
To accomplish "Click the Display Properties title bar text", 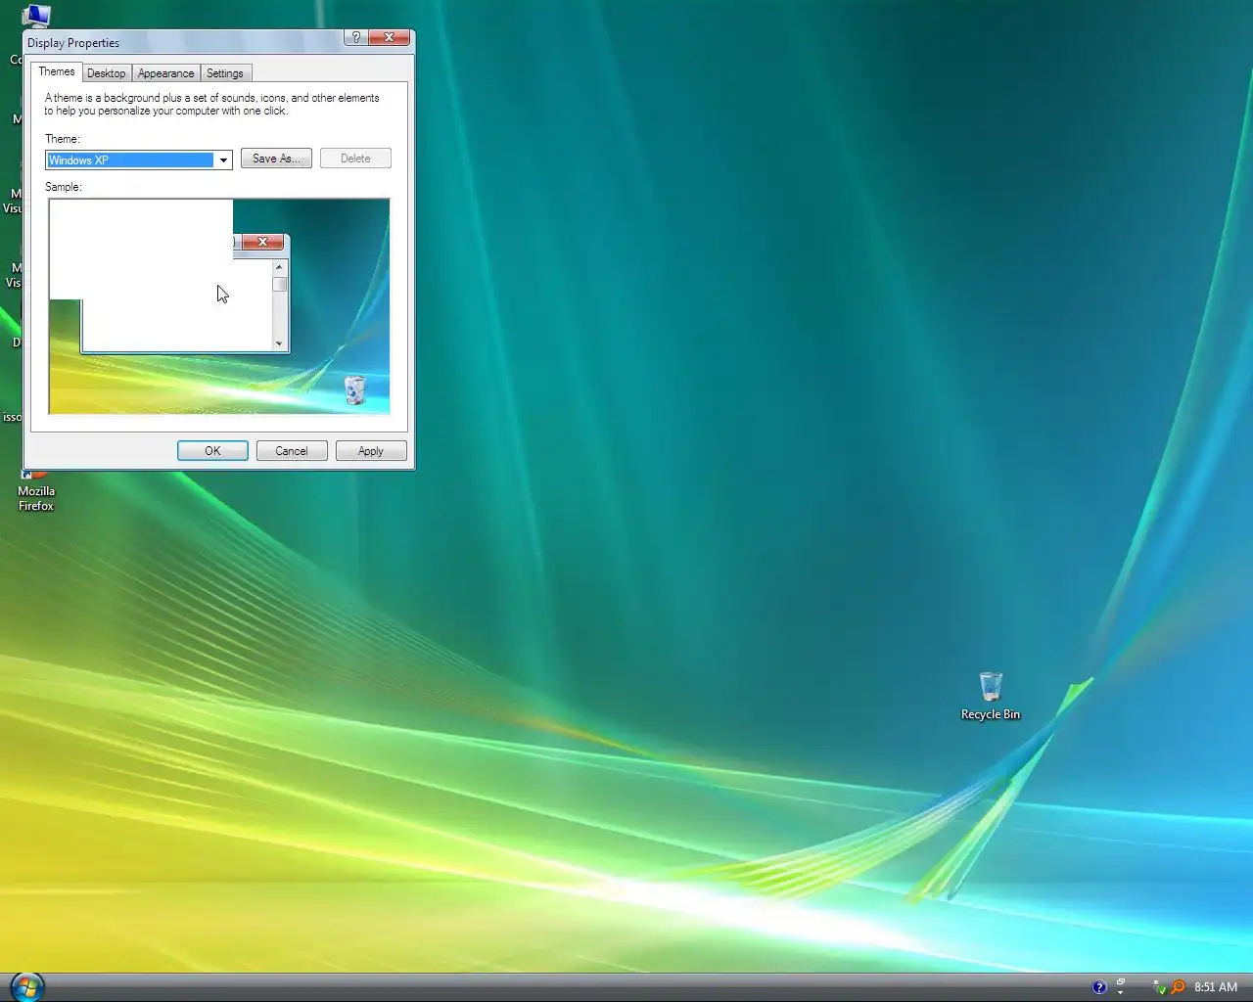I will point(73,43).
